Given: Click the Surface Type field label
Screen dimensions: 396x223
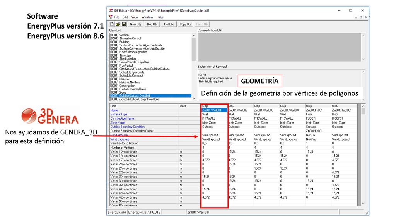Looking at the screenshot, I should [119, 114].
